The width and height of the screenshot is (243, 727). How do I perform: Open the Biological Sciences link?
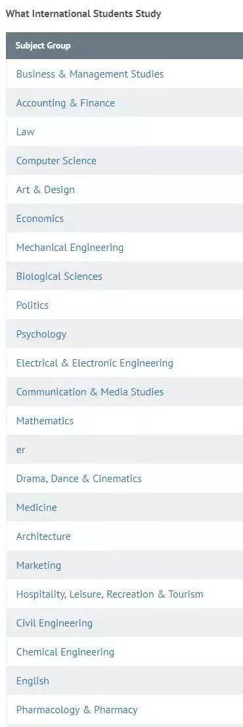coord(59,276)
